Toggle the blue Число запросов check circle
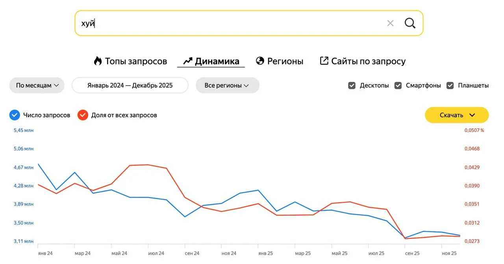The height and width of the screenshot is (264, 504). [15, 115]
